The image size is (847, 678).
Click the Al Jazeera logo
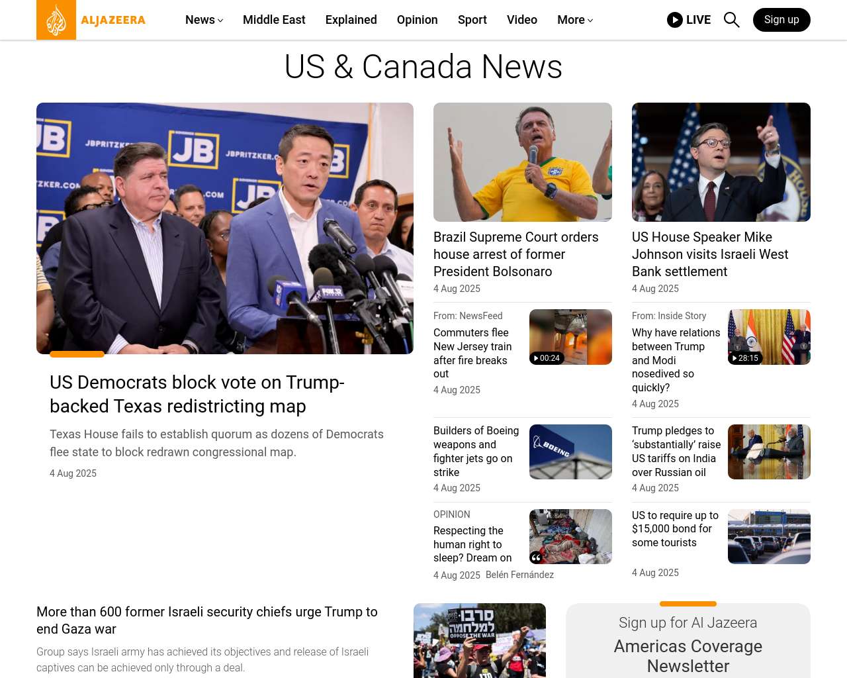tap(91, 20)
